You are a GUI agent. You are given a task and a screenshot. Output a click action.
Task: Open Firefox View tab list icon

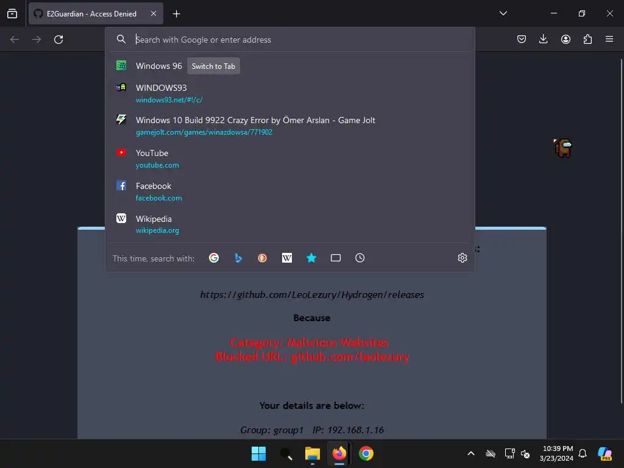[x=12, y=13]
